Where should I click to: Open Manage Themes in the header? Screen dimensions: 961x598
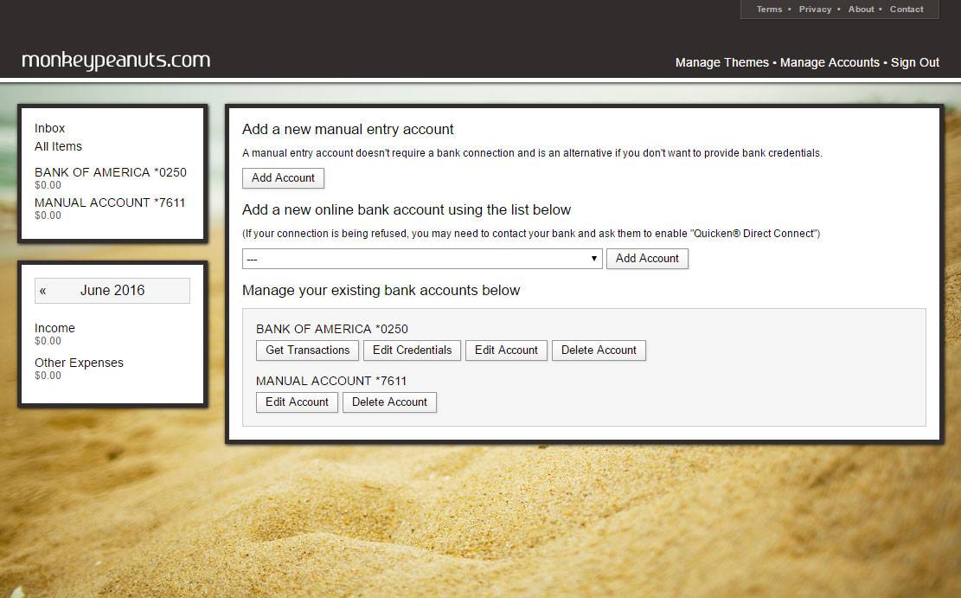coord(721,62)
